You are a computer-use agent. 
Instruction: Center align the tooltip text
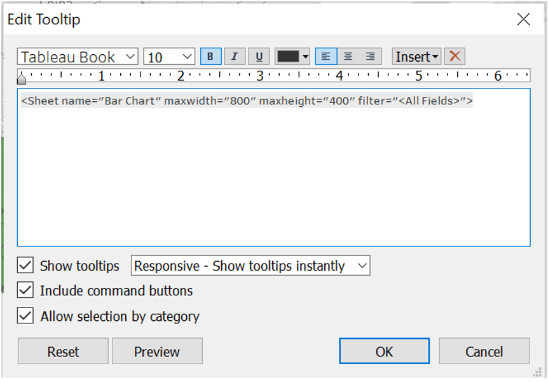(348, 57)
